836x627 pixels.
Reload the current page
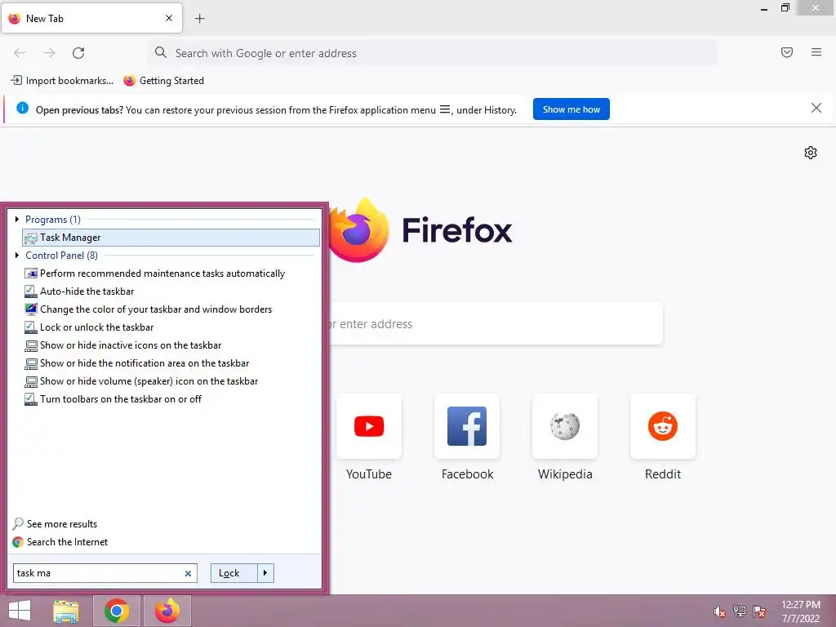(78, 53)
